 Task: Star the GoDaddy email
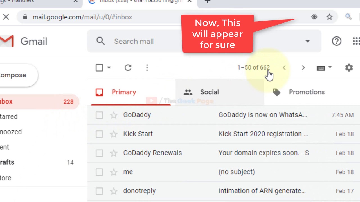(x=114, y=115)
